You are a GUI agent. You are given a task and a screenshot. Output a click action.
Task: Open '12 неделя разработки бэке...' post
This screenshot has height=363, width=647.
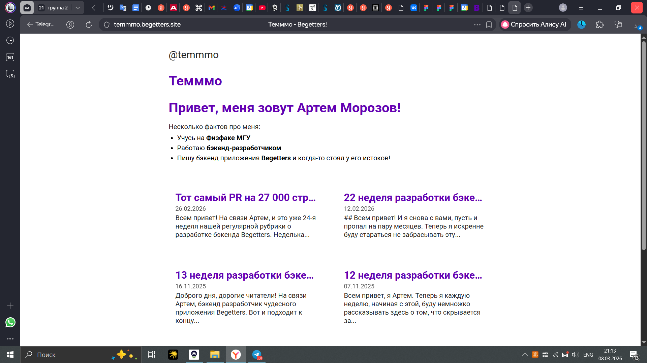[x=413, y=275]
